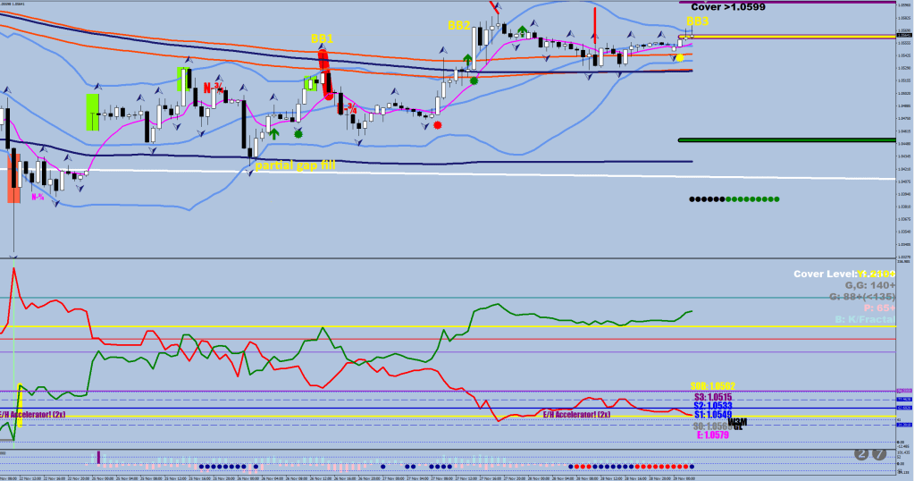Click the "Cover Level" text in indicator panel
This screenshot has width=914, height=481.
pos(826,273)
